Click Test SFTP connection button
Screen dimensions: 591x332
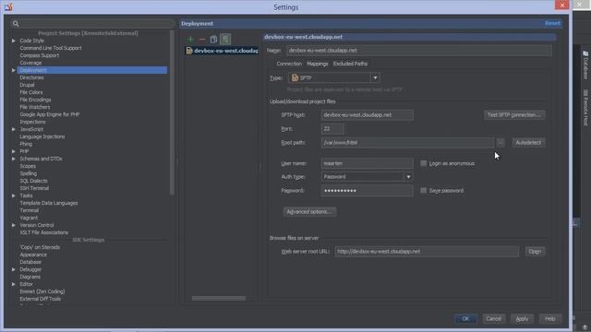pos(514,114)
